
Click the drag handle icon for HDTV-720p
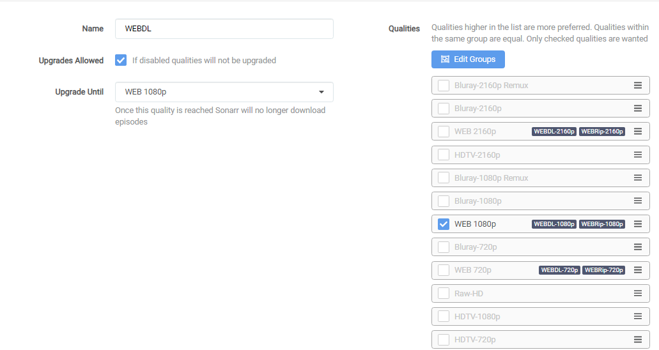pyautogui.click(x=637, y=340)
